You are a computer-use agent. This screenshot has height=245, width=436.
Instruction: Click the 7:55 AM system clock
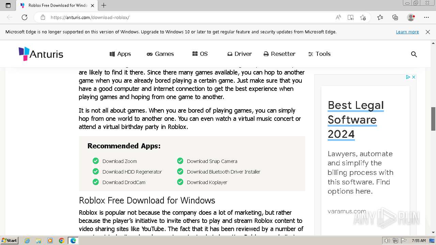click(x=419, y=241)
